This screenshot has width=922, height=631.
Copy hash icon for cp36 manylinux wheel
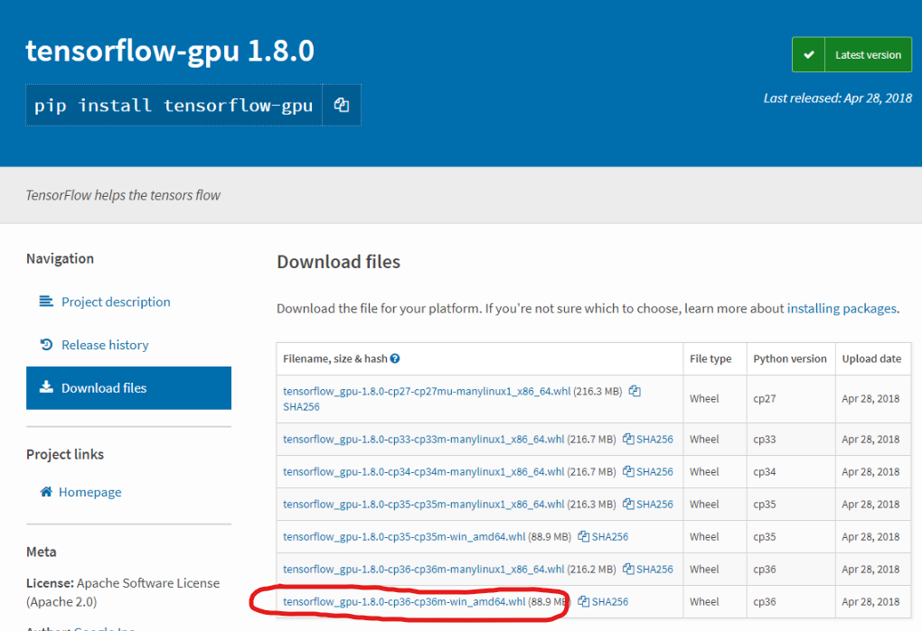(628, 569)
